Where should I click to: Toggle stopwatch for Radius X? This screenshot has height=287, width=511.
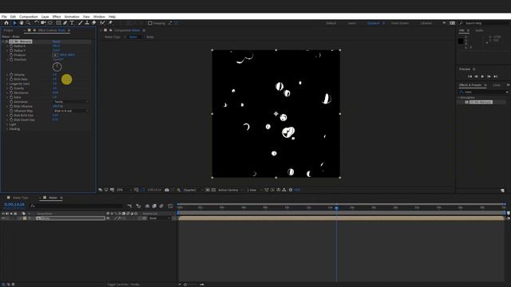(11, 46)
